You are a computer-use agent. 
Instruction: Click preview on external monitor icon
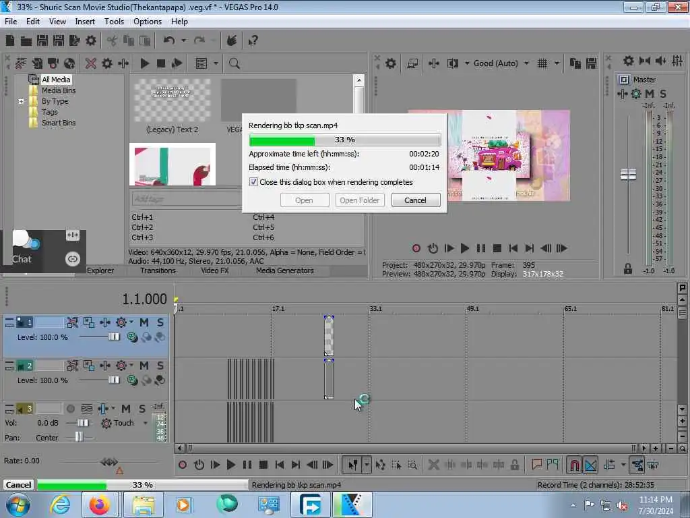(412, 63)
